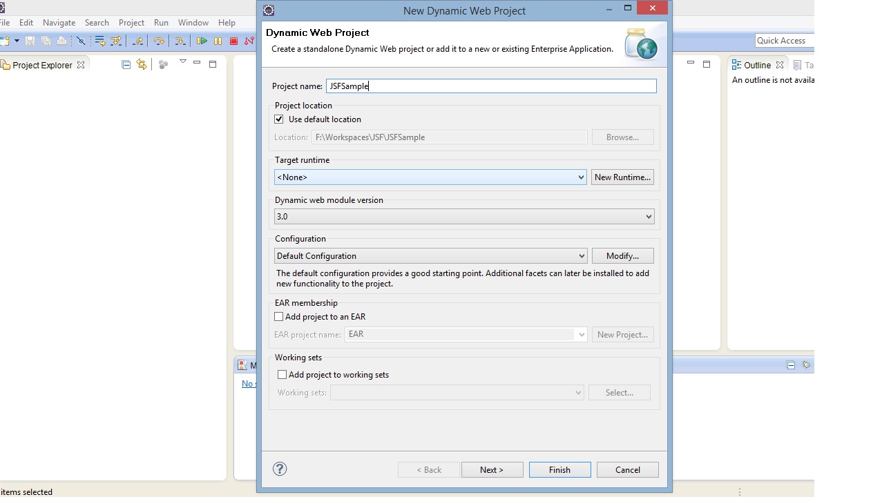Click the Use Step Filters icon

(x=116, y=41)
